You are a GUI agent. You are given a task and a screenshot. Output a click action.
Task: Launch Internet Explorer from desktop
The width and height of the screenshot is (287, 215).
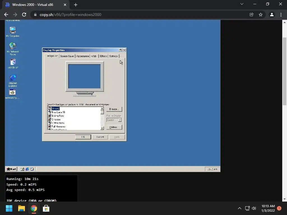[13, 80]
